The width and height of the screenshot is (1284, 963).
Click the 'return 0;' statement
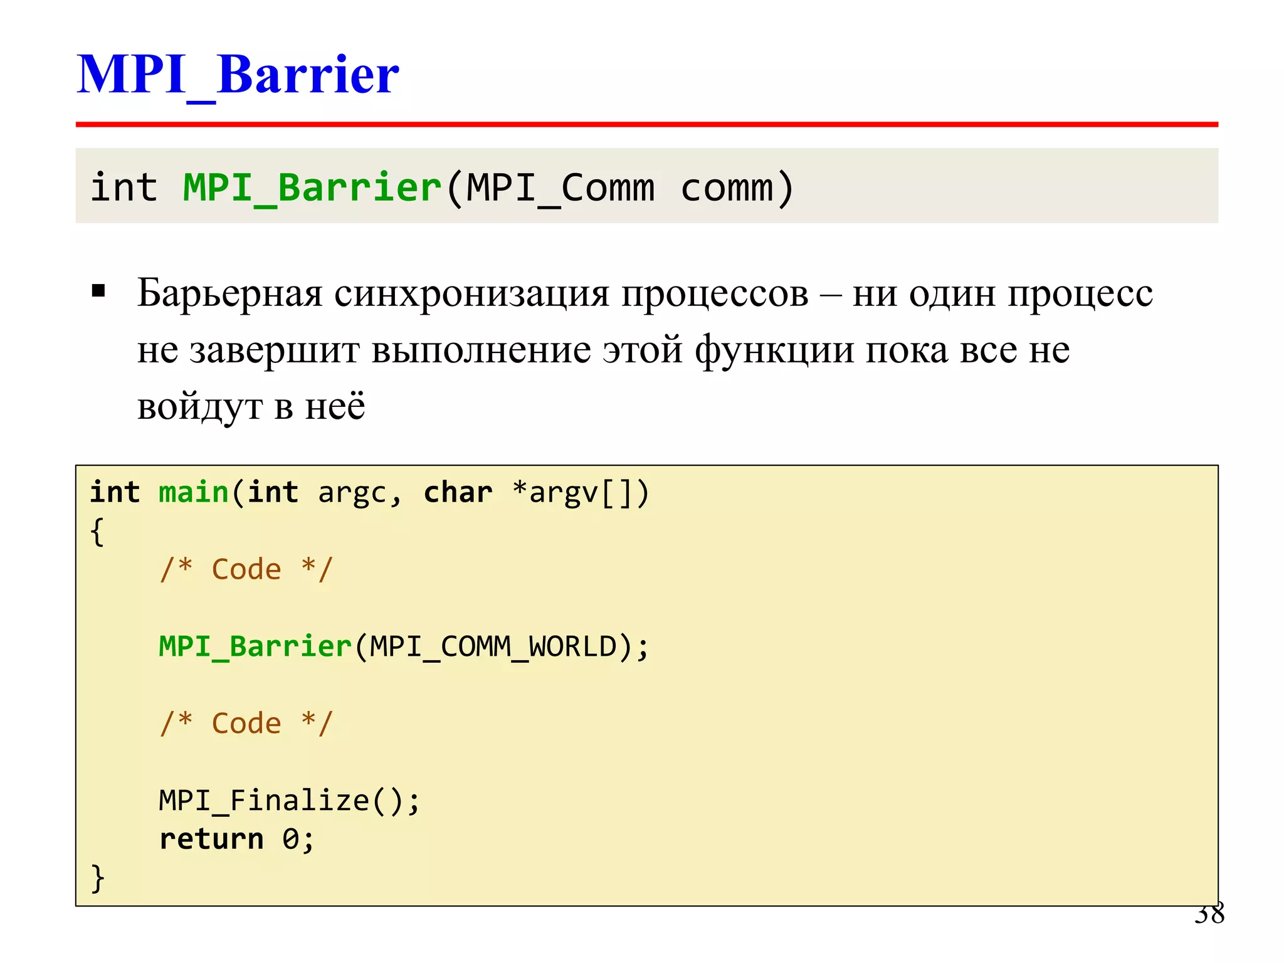click(x=236, y=839)
